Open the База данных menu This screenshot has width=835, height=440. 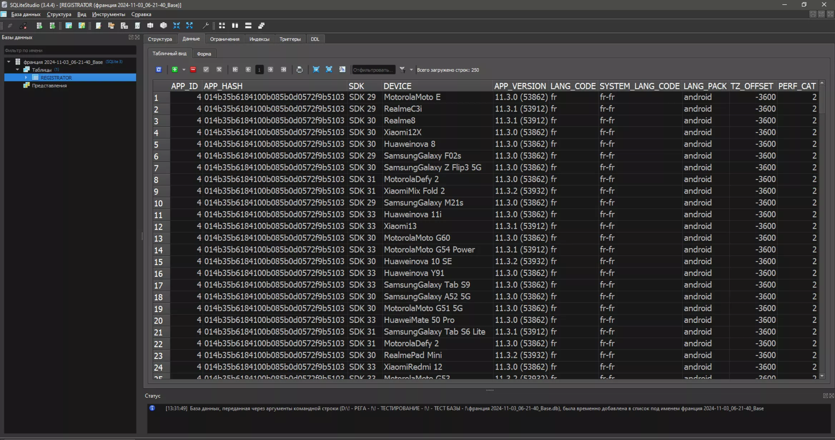pyautogui.click(x=26, y=14)
